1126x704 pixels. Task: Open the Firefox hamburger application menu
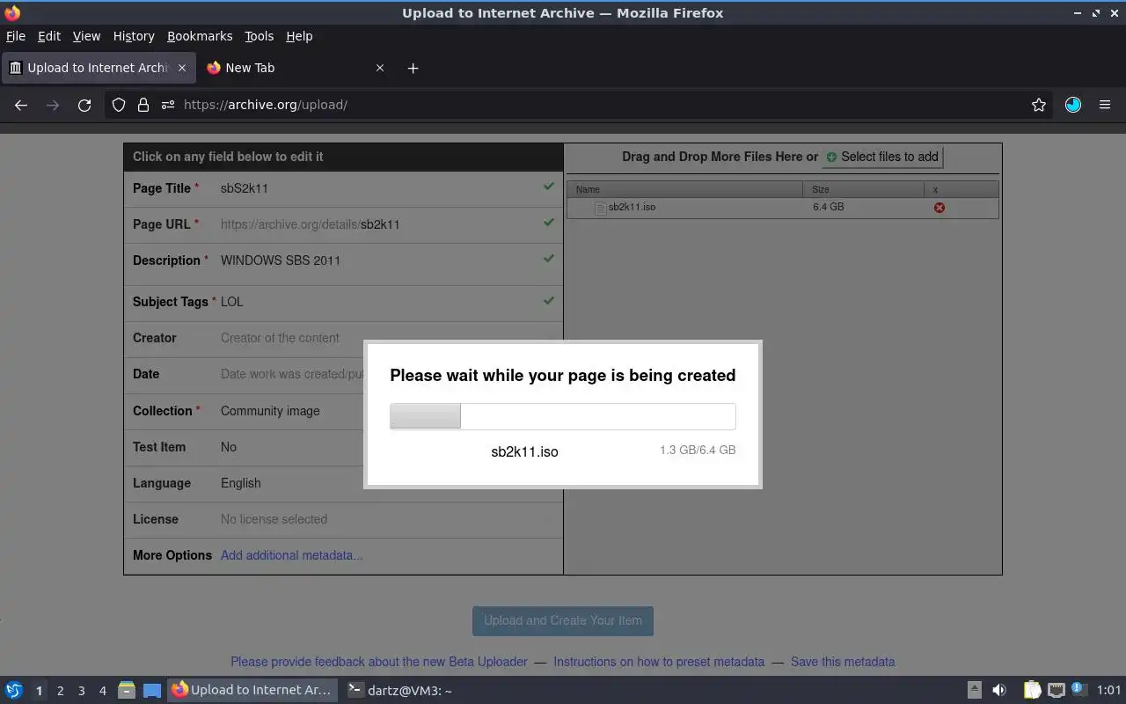click(1105, 105)
